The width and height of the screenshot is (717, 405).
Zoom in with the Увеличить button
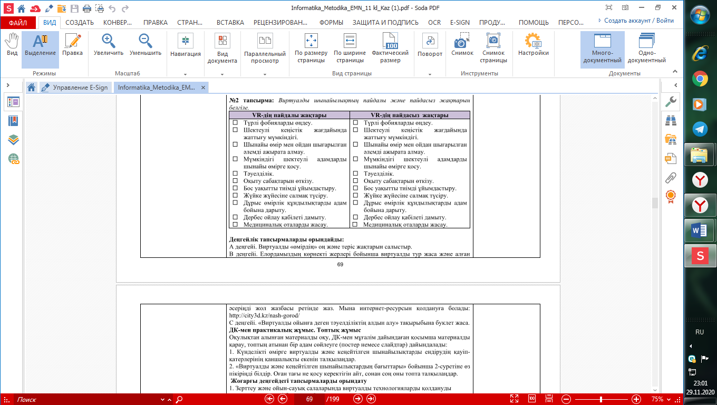pos(109,45)
